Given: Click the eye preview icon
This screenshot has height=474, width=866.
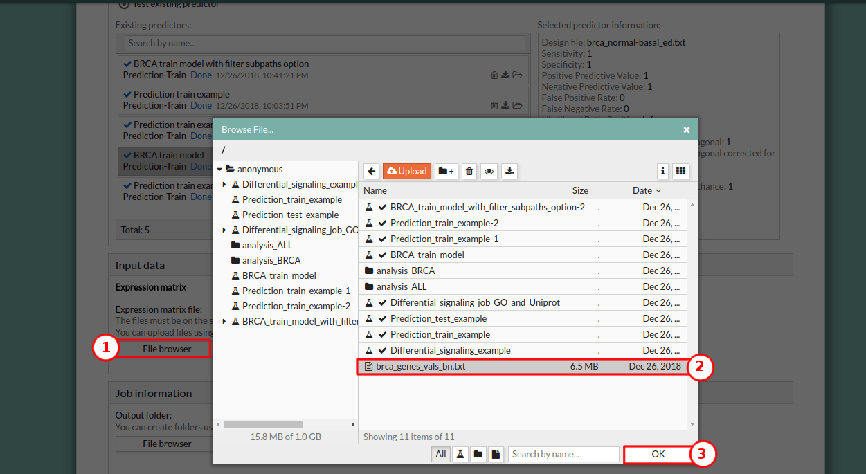Looking at the screenshot, I should point(489,171).
